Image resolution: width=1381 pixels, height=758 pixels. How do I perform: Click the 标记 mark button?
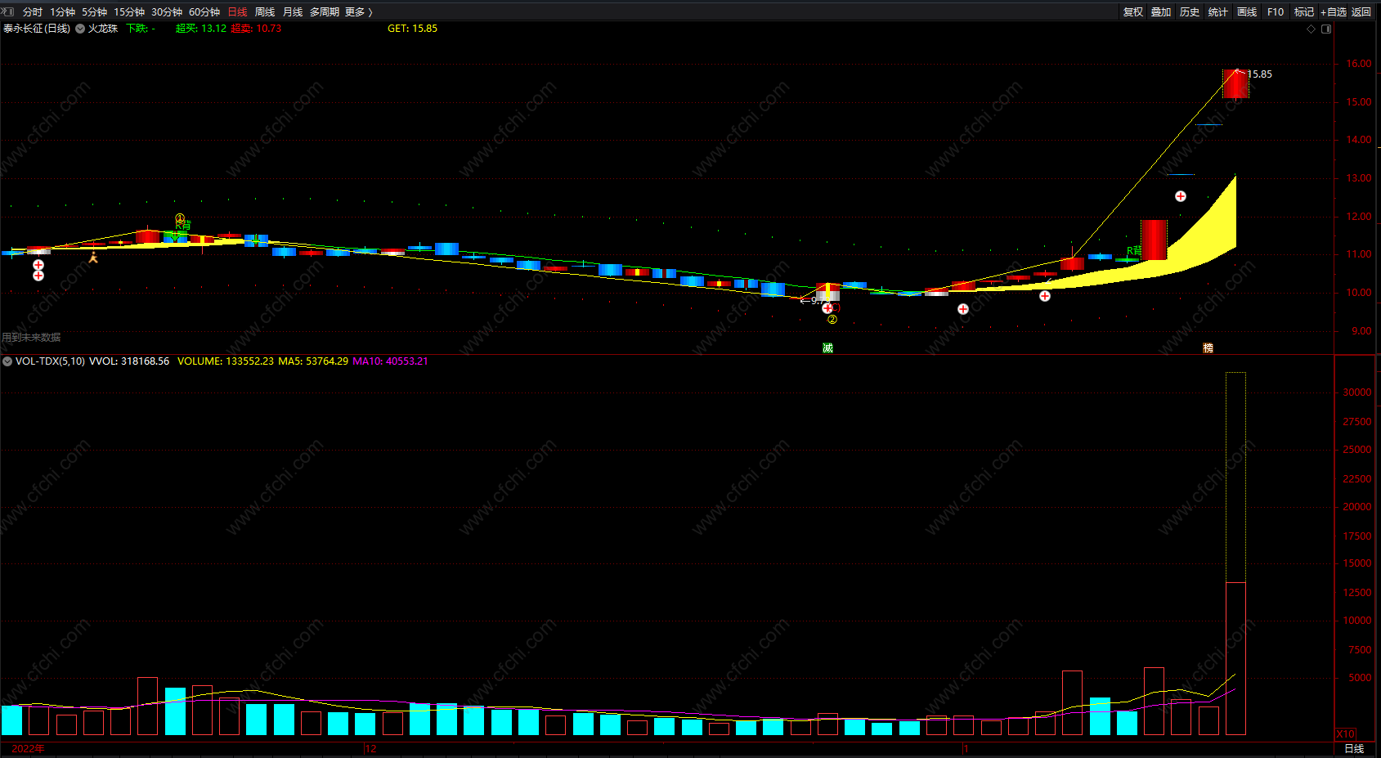[x=1304, y=12]
